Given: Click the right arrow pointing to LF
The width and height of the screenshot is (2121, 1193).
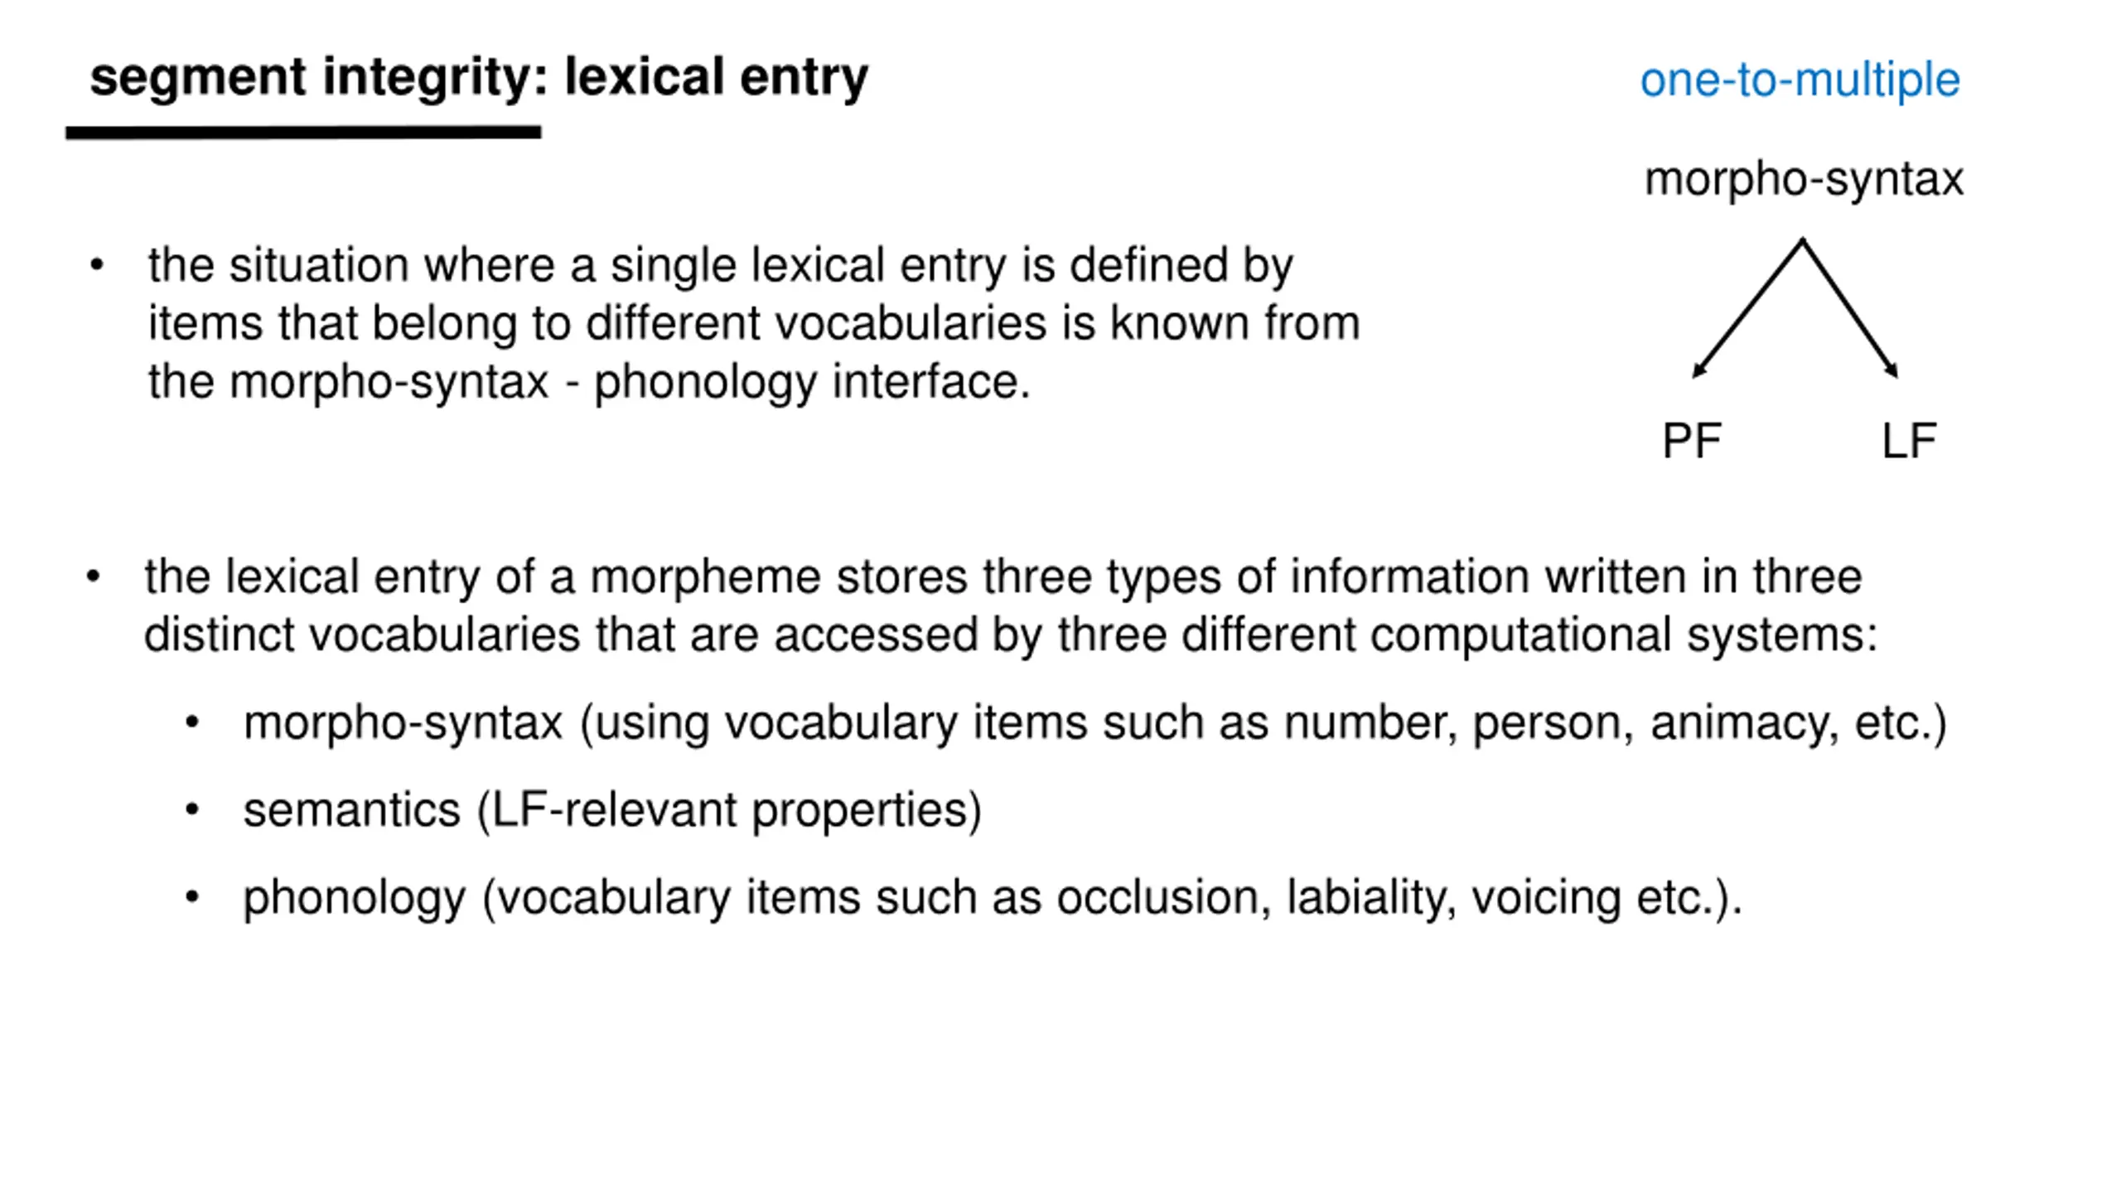Looking at the screenshot, I should tap(1851, 308).
